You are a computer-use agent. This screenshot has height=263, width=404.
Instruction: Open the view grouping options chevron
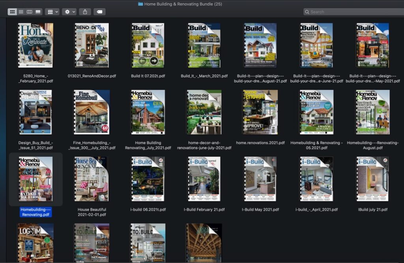point(56,11)
